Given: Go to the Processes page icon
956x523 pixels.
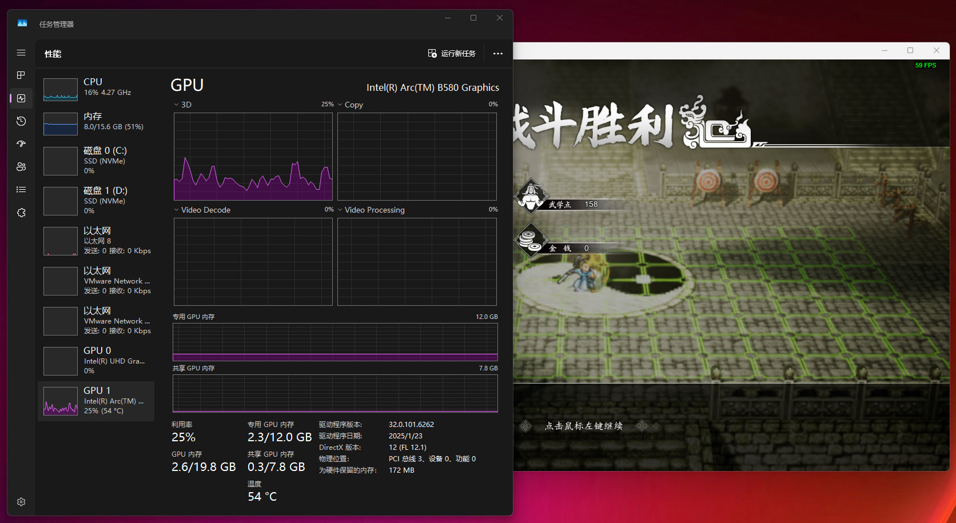Looking at the screenshot, I should 21,75.
